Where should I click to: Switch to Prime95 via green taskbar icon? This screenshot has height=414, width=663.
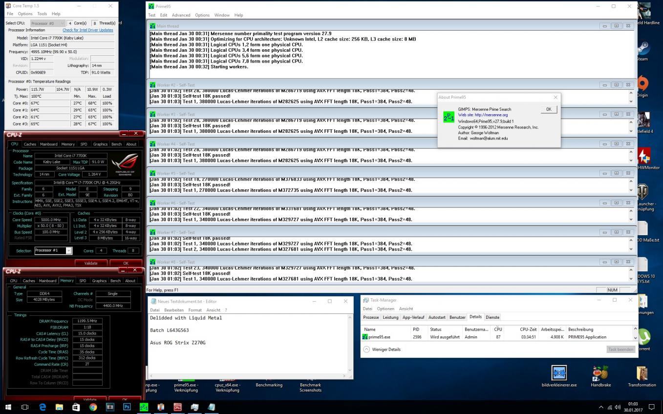144,407
